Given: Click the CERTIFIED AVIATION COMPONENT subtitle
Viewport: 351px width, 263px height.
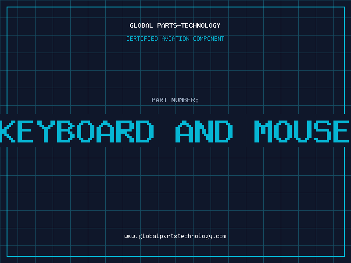Looking at the screenshot, I should coord(175,39).
